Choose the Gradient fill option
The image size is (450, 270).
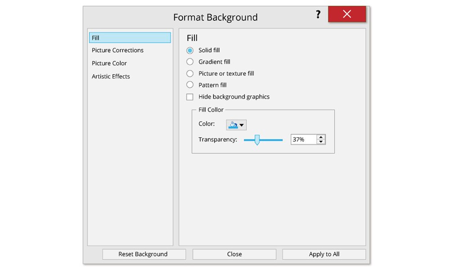tap(190, 62)
